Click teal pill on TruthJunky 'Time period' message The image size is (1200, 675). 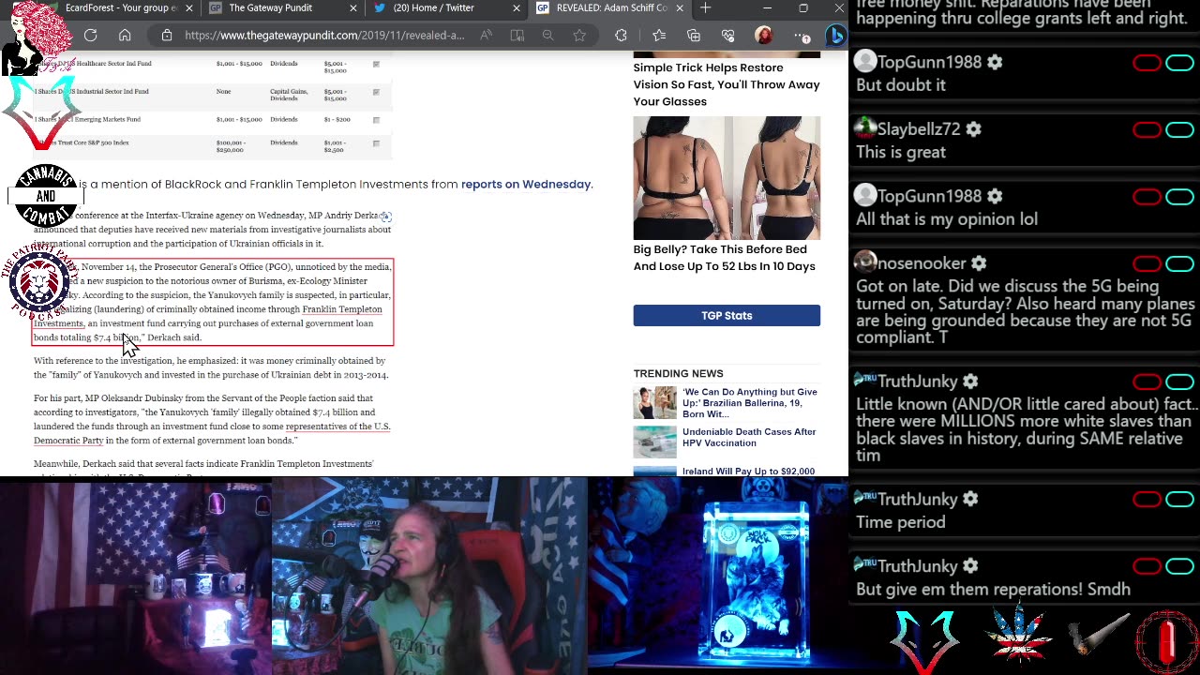[1179, 500]
